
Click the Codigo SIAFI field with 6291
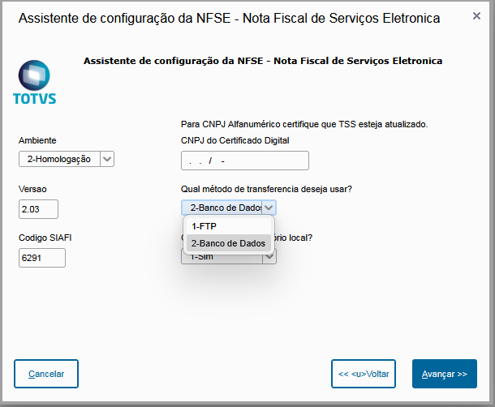[41, 258]
